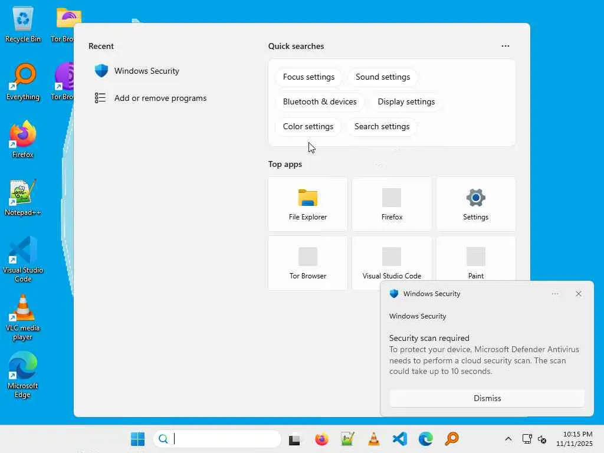Click the network status tray icon

coord(527,439)
